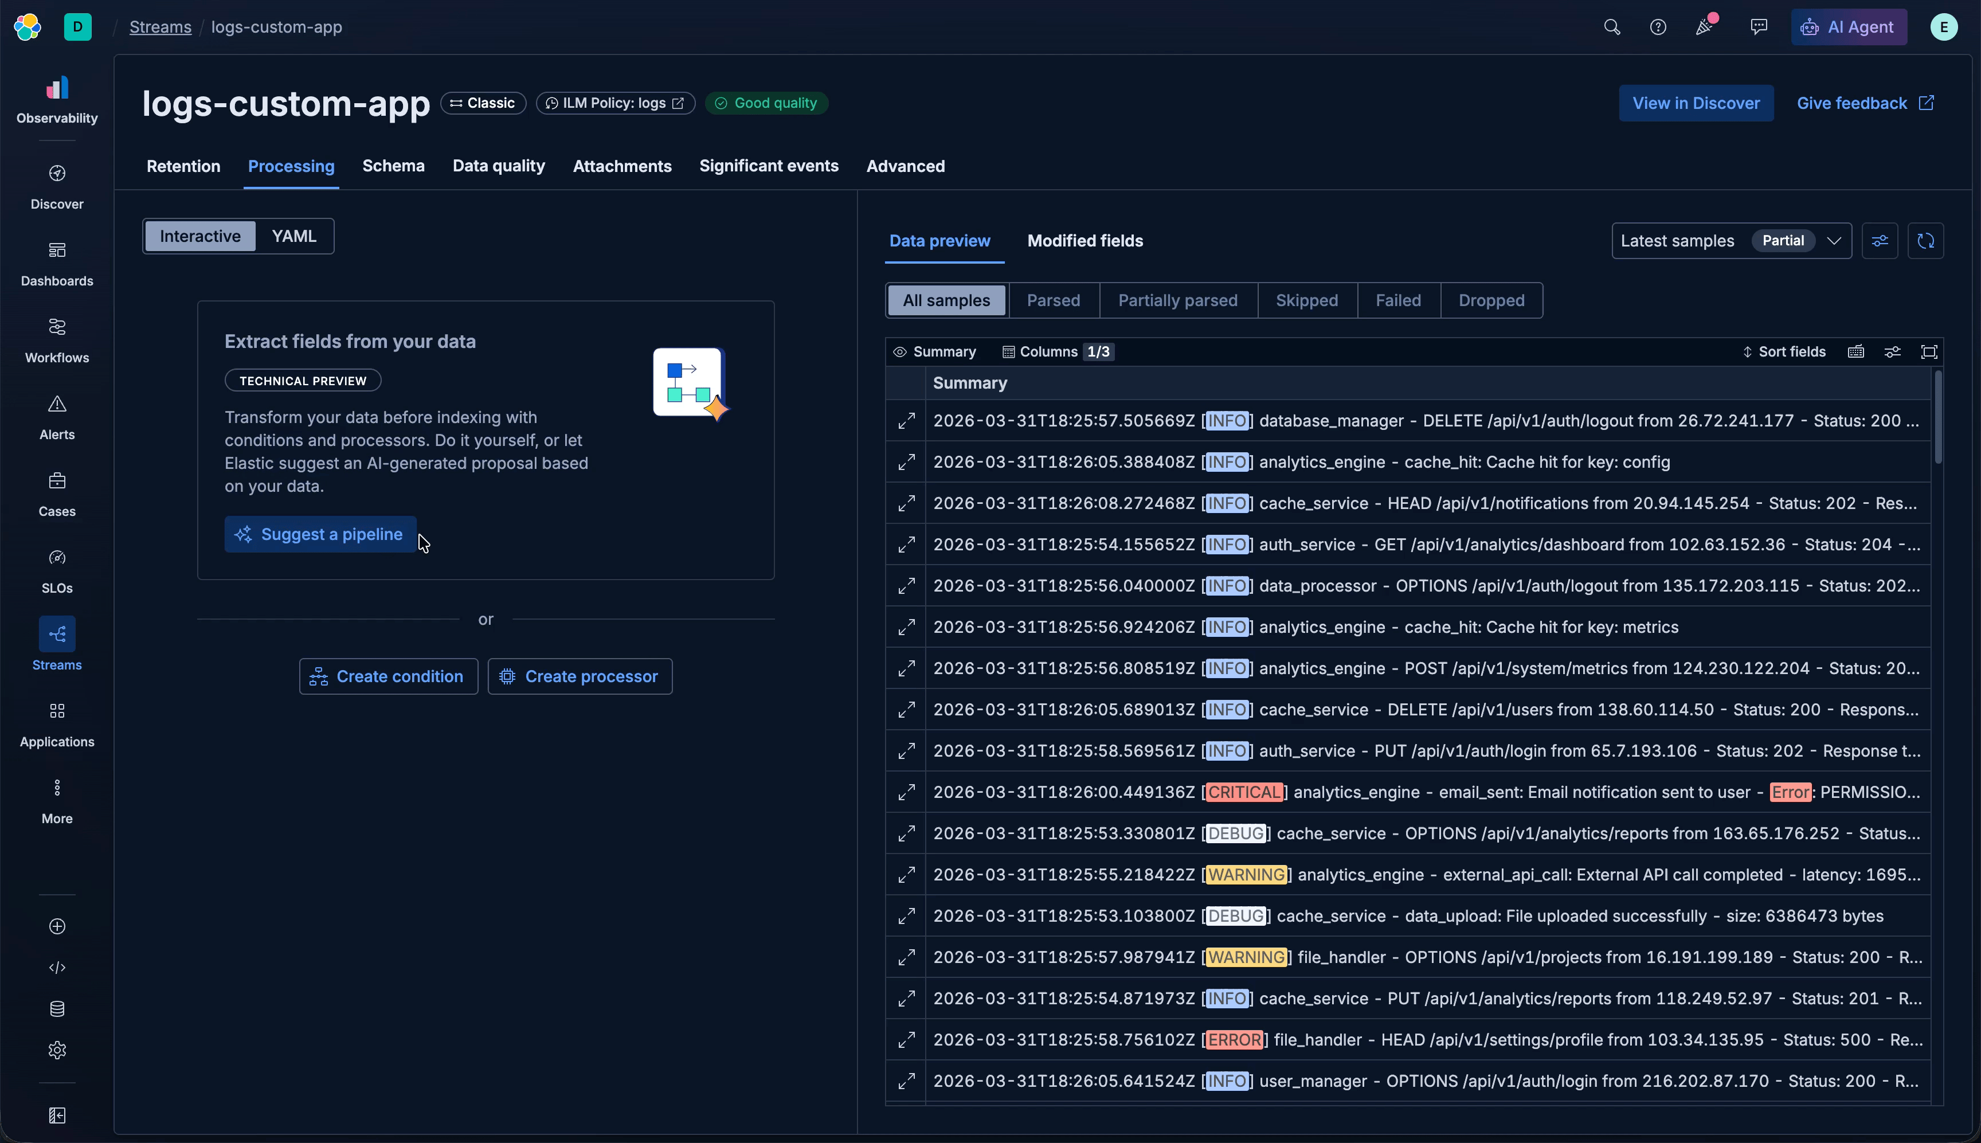
Task: Open Discover from the left sidebar
Action: point(57,185)
